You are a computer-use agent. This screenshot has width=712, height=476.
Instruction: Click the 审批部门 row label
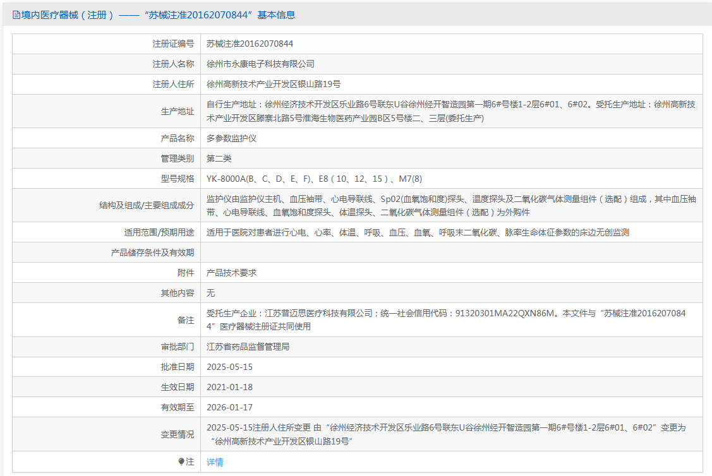point(177,347)
